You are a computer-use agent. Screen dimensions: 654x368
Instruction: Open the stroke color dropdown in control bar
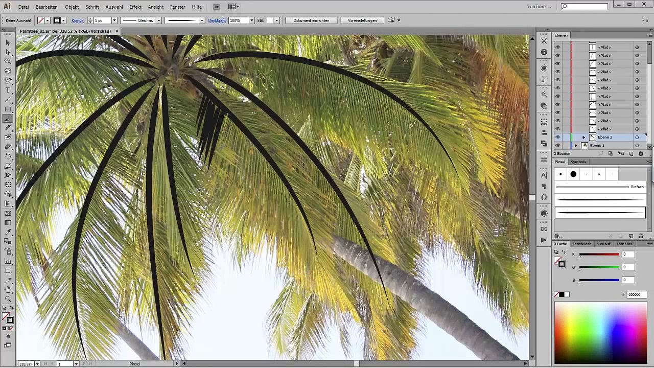pos(63,20)
